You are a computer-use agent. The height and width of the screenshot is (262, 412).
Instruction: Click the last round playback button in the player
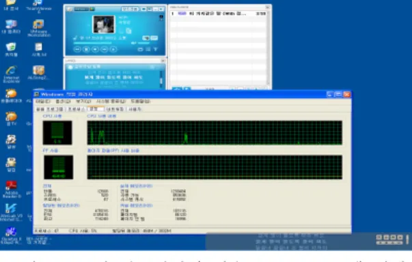[113, 49]
